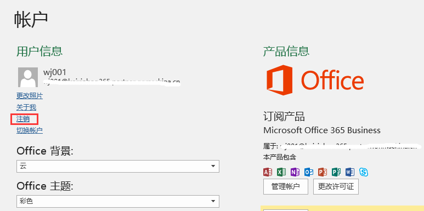The height and width of the screenshot is (211, 424).
Task: Click the 用户信息 heading
Action: (39, 52)
